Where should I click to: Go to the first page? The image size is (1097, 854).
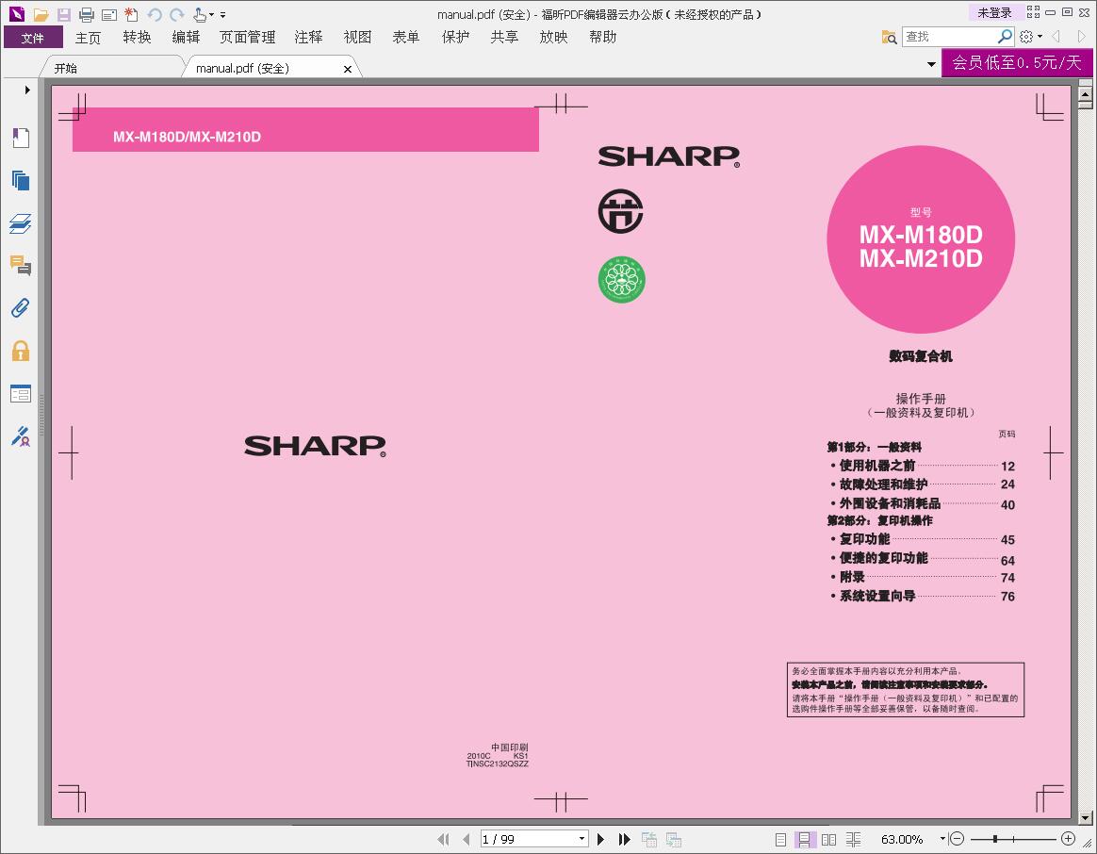443,839
